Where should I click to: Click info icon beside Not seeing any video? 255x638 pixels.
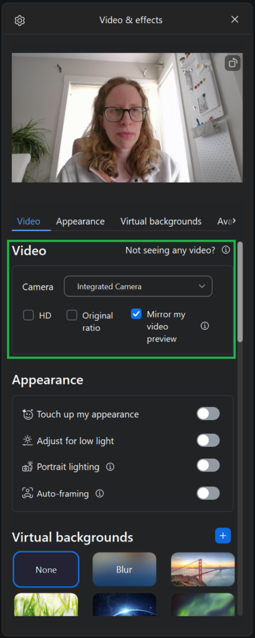click(x=226, y=250)
